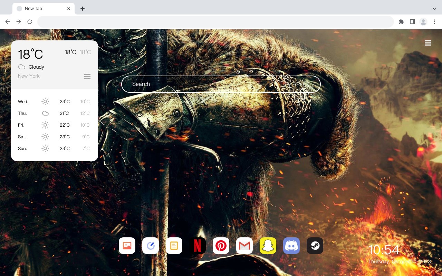The width and height of the screenshot is (442, 276).
Task: Open the weather widget menu icon
Action: [x=87, y=76]
